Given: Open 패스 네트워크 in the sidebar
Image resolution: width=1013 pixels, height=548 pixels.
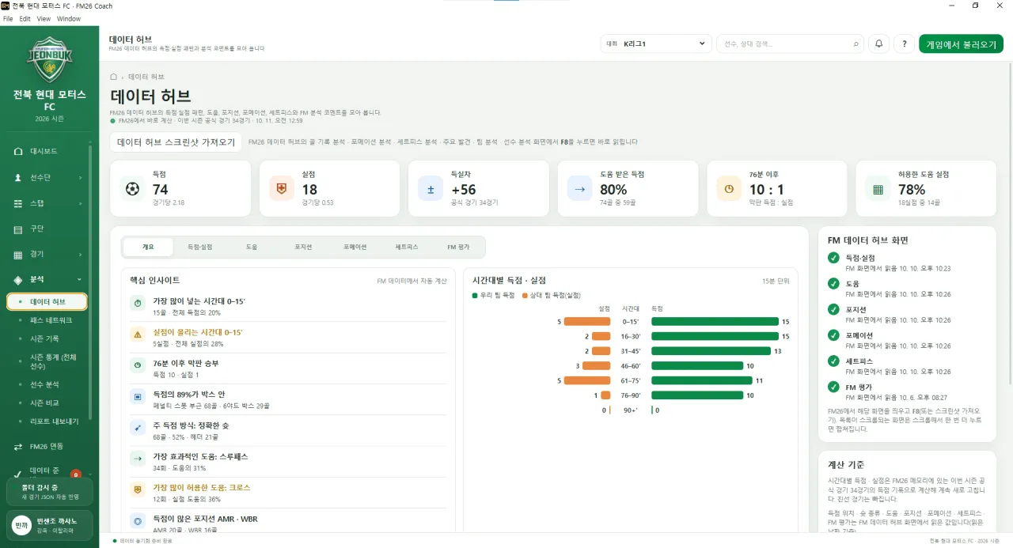Looking at the screenshot, I should pos(51,320).
